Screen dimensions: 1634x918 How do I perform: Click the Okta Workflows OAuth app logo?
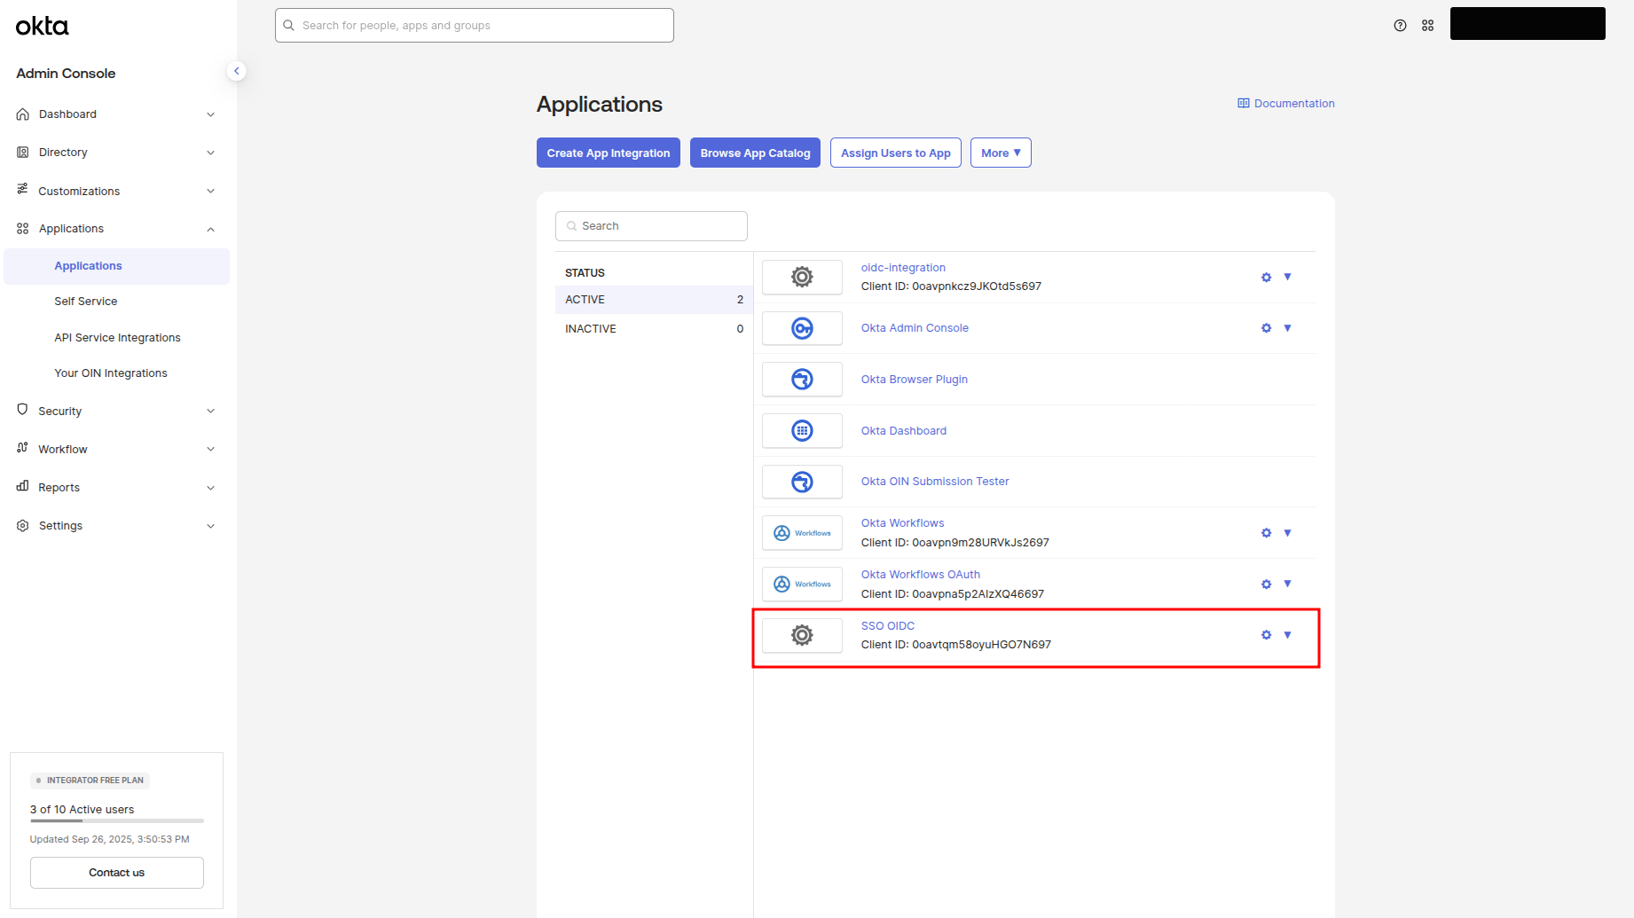click(x=802, y=585)
